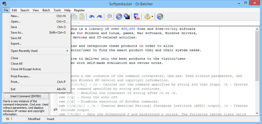Click the Insert Command (ENTER) button
262x124 pixels.
26,96
